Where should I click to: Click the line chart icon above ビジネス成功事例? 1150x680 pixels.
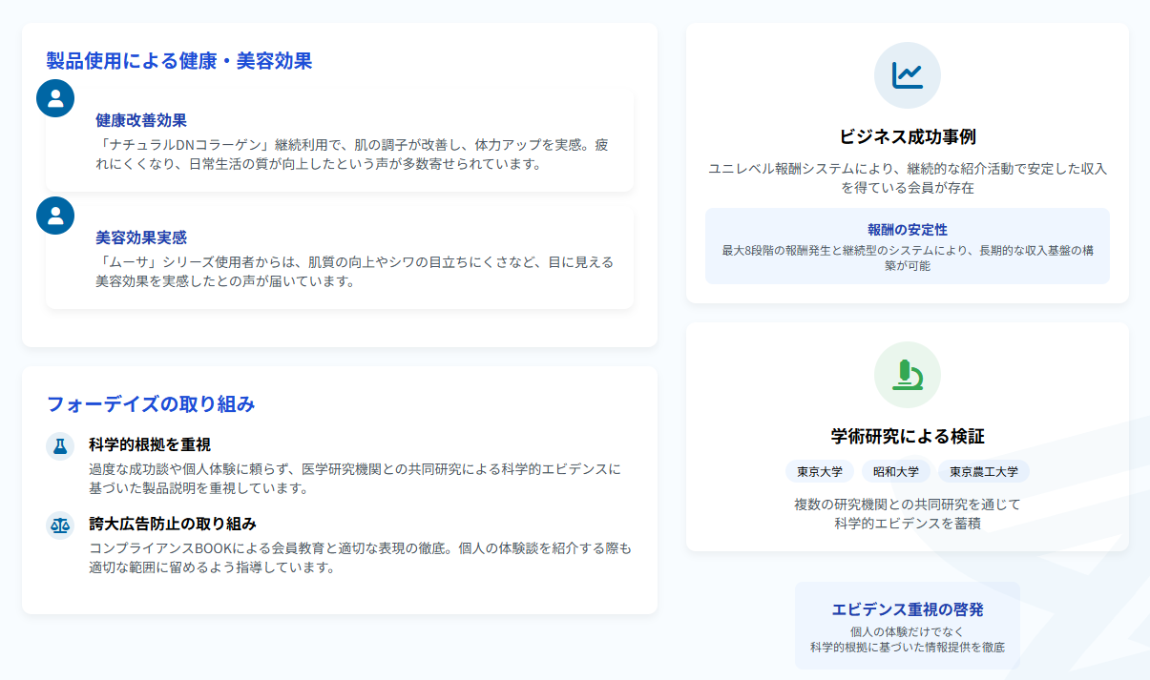coord(908,75)
